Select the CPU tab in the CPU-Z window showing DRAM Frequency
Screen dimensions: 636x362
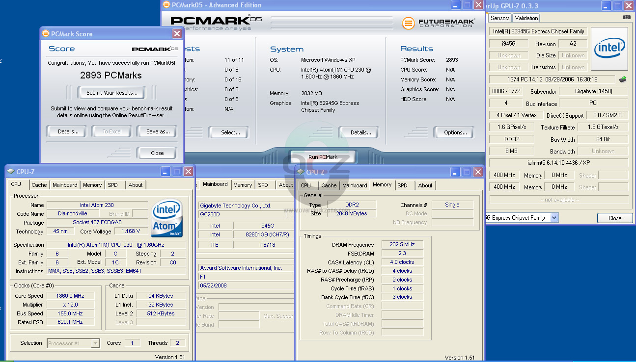pyautogui.click(x=305, y=185)
